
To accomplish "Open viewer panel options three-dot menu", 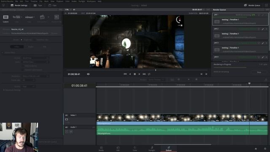I will tap(208, 10).
